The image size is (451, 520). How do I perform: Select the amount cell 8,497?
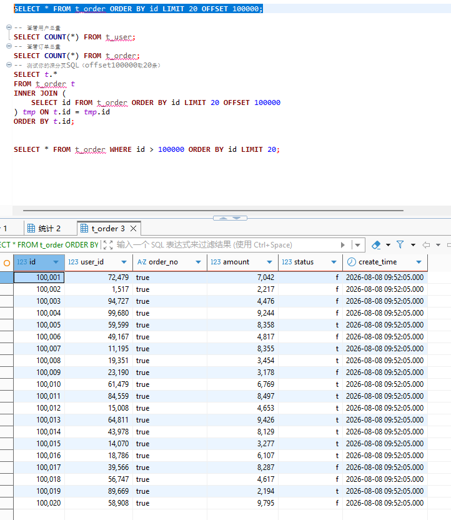click(x=242, y=396)
